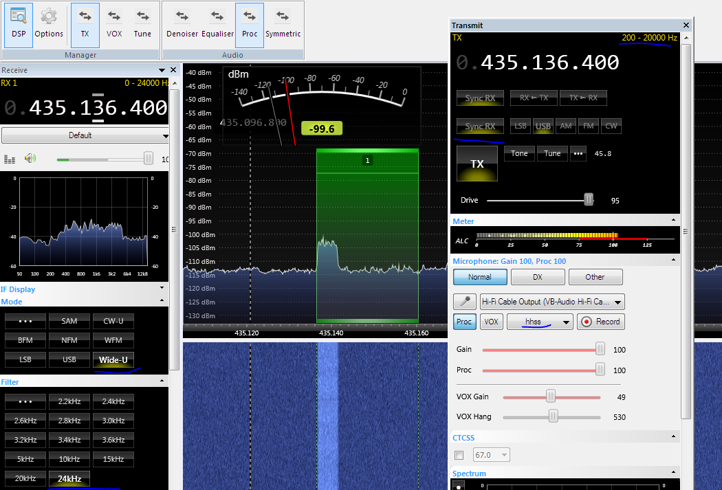Image resolution: width=722 pixels, height=490 pixels.
Task: Select the DX microphone profile tab
Action: 538,277
